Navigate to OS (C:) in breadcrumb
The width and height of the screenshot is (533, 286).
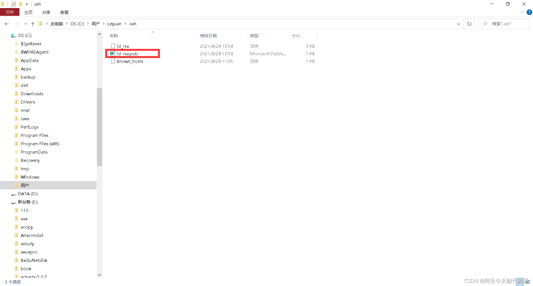(77, 24)
